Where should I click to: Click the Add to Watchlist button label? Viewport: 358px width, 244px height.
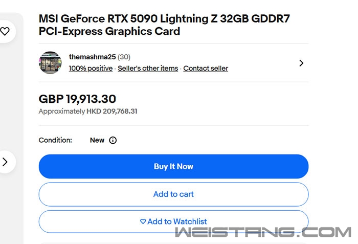tap(177, 221)
